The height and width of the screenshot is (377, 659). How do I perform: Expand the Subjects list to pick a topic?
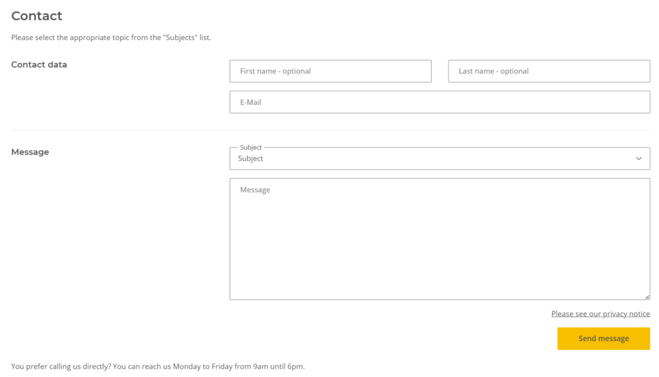click(x=440, y=158)
